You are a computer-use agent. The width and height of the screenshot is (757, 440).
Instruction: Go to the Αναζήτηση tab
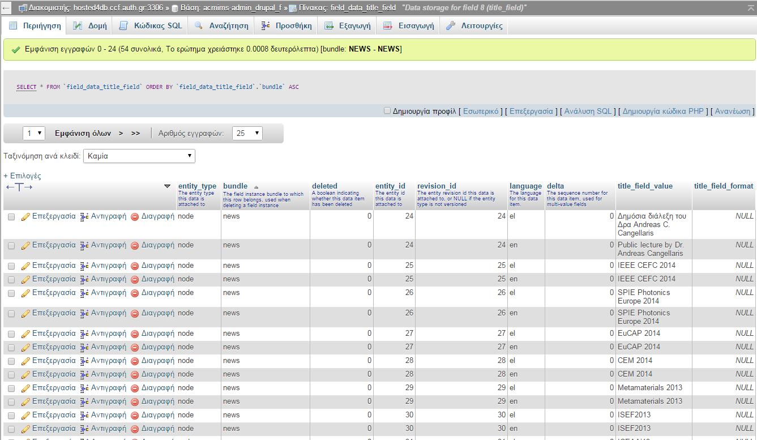tap(221, 26)
